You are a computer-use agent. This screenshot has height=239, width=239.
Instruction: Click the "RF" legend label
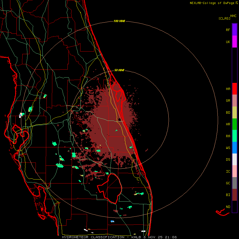click(x=228, y=30)
